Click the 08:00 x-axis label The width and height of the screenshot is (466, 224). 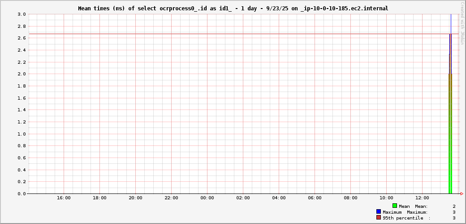point(351,198)
